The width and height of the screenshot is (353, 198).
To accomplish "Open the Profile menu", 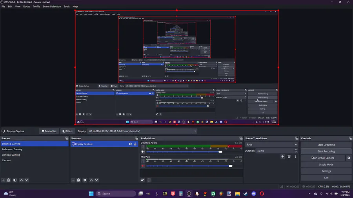I will pos(36,7).
